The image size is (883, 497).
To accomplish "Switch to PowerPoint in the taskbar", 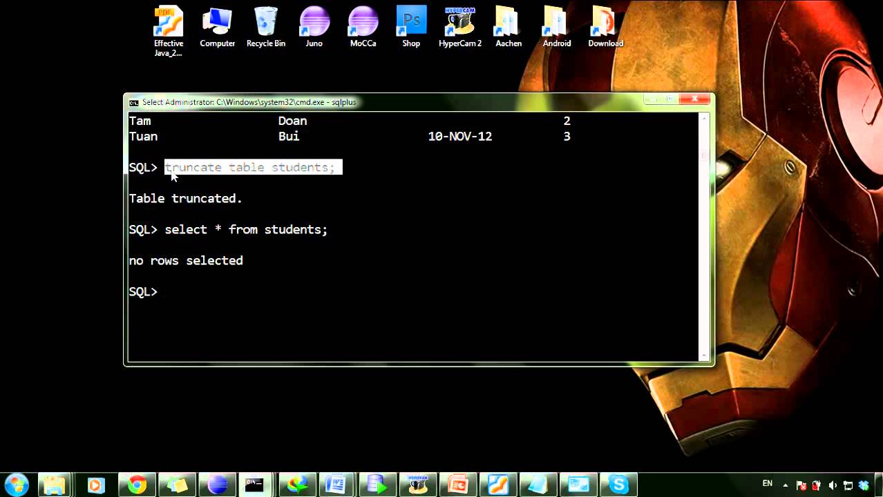I will click(457, 485).
